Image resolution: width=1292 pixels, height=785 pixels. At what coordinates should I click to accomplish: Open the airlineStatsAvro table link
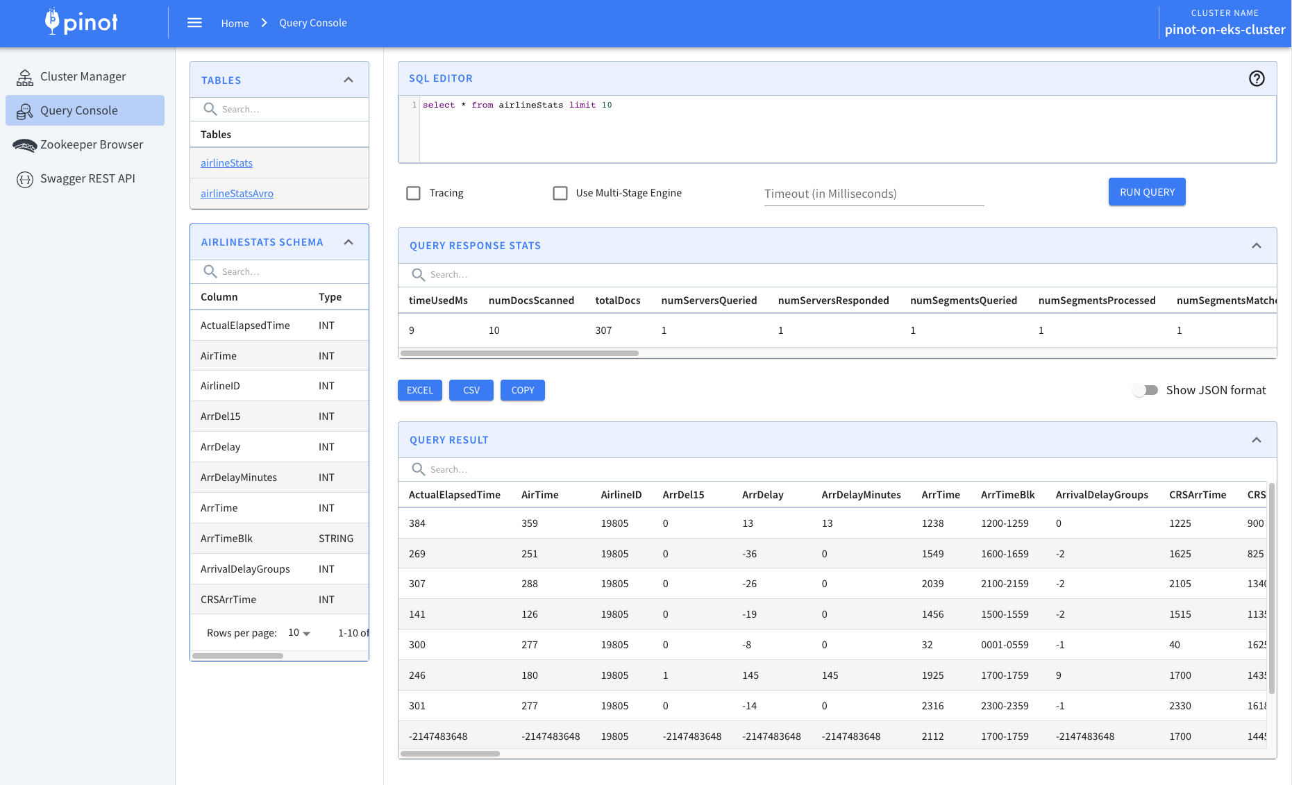click(237, 194)
